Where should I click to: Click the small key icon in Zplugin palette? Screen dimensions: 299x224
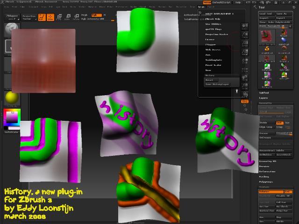[x=237, y=91]
